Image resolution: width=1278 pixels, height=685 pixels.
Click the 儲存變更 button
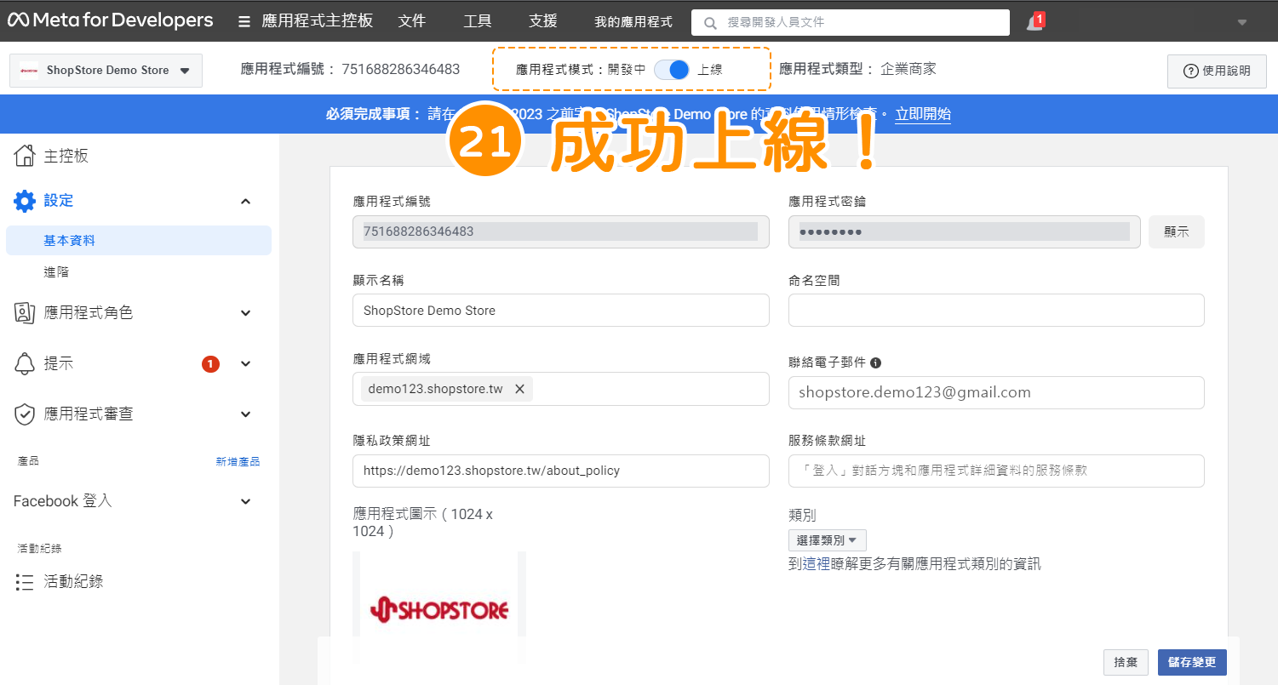(1193, 662)
